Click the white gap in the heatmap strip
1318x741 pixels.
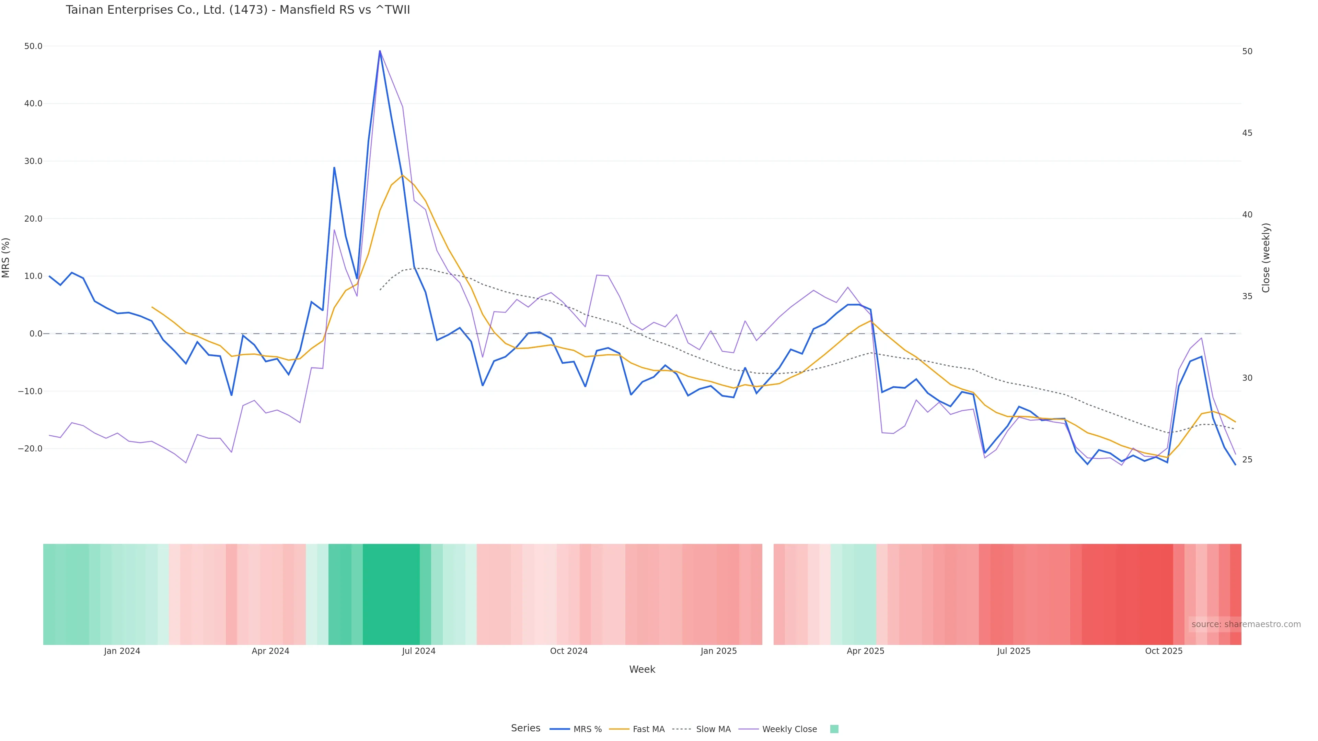pyautogui.click(x=767, y=594)
